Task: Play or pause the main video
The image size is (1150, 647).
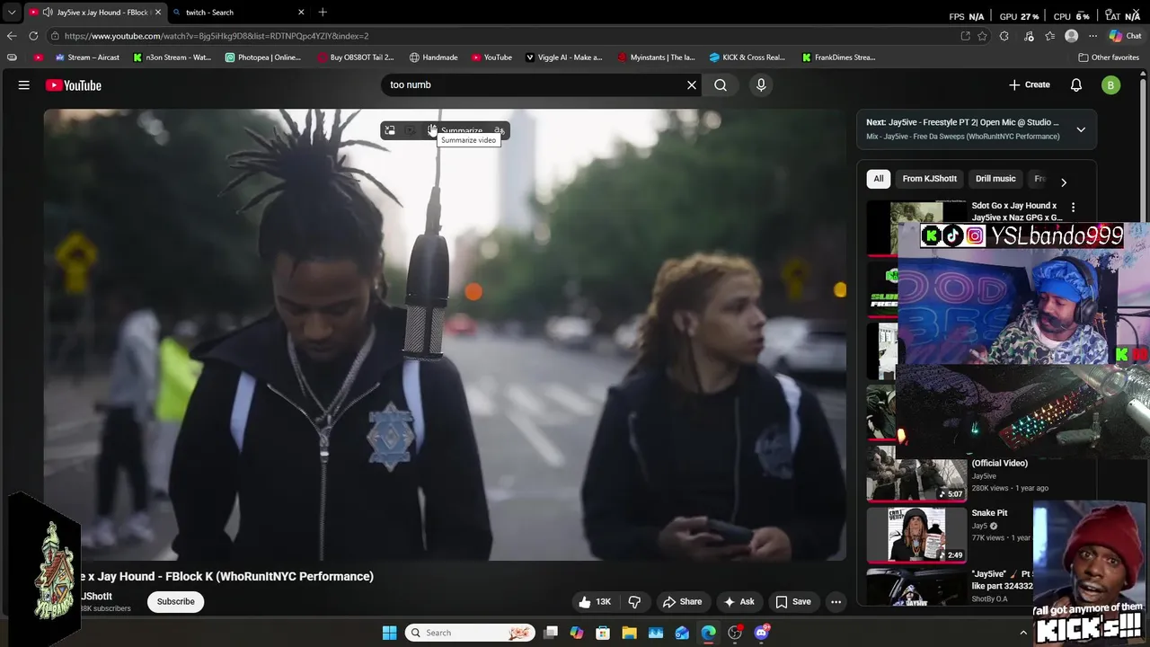Action: (445, 334)
